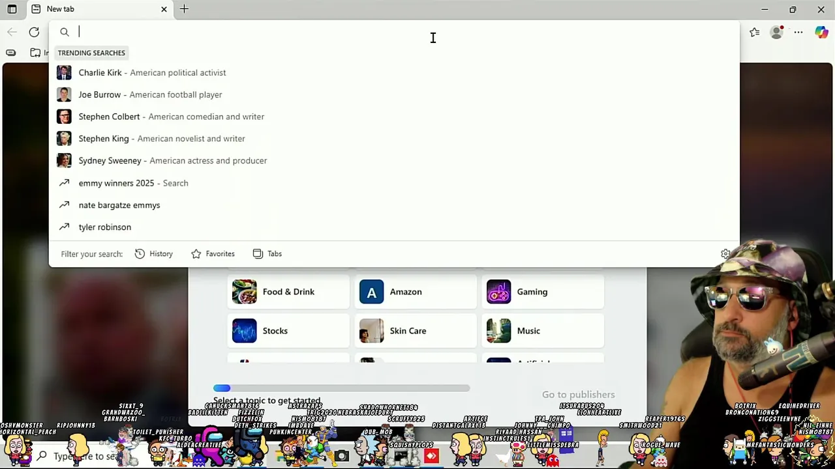This screenshot has width=835, height=469.
Task: Click the Charlie Kirk thumbnail photo
Action: (x=64, y=72)
